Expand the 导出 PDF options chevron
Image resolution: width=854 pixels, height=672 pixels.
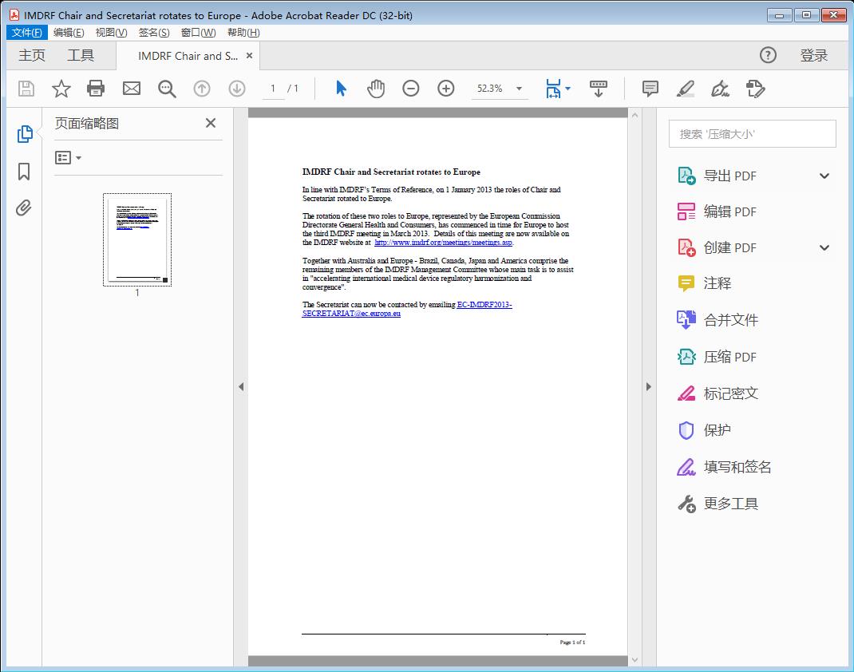(x=824, y=175)
